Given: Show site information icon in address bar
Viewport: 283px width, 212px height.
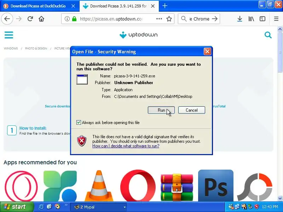Looking at the screenshot, I should coord(67,19).
